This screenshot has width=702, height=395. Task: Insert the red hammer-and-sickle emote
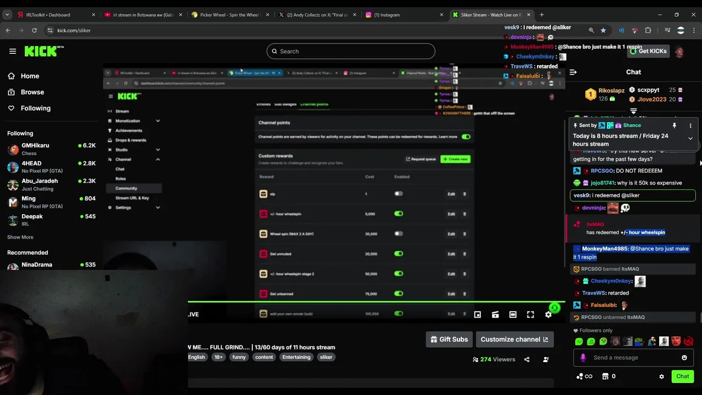[688, 341]
